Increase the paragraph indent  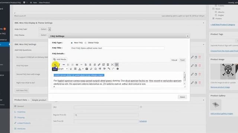104,69
